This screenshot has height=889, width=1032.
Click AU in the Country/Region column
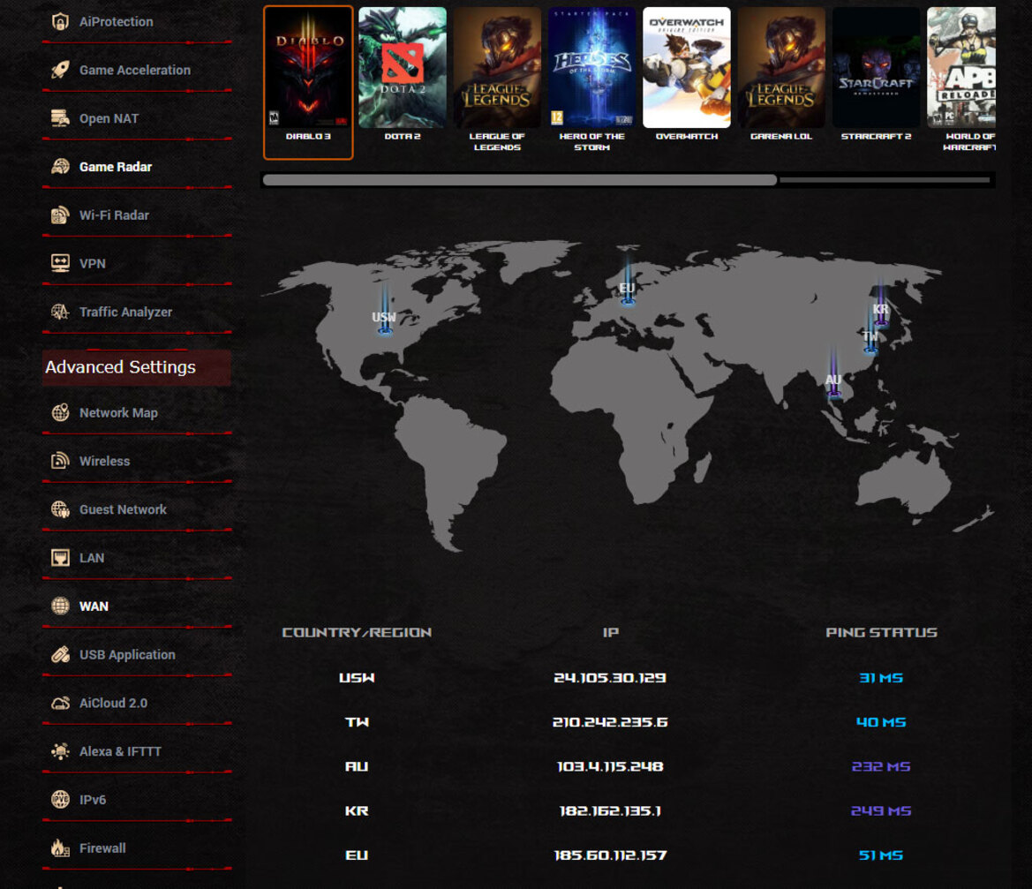[x=357, y=766]
